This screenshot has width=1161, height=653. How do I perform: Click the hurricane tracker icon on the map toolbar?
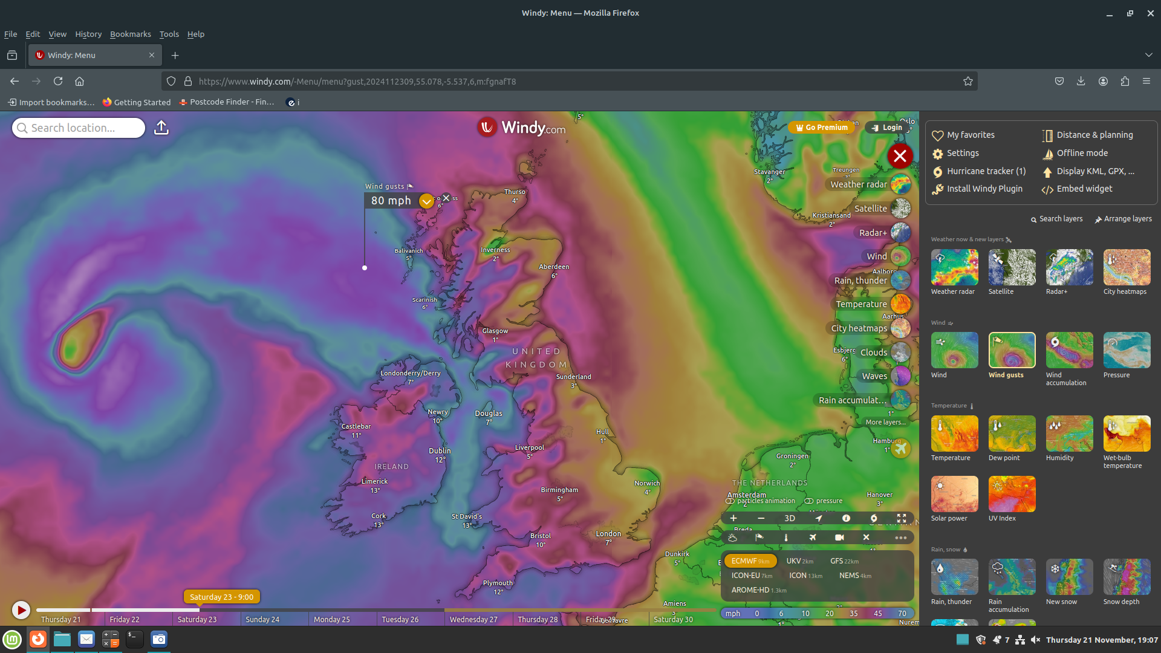[x=874, y=518]
